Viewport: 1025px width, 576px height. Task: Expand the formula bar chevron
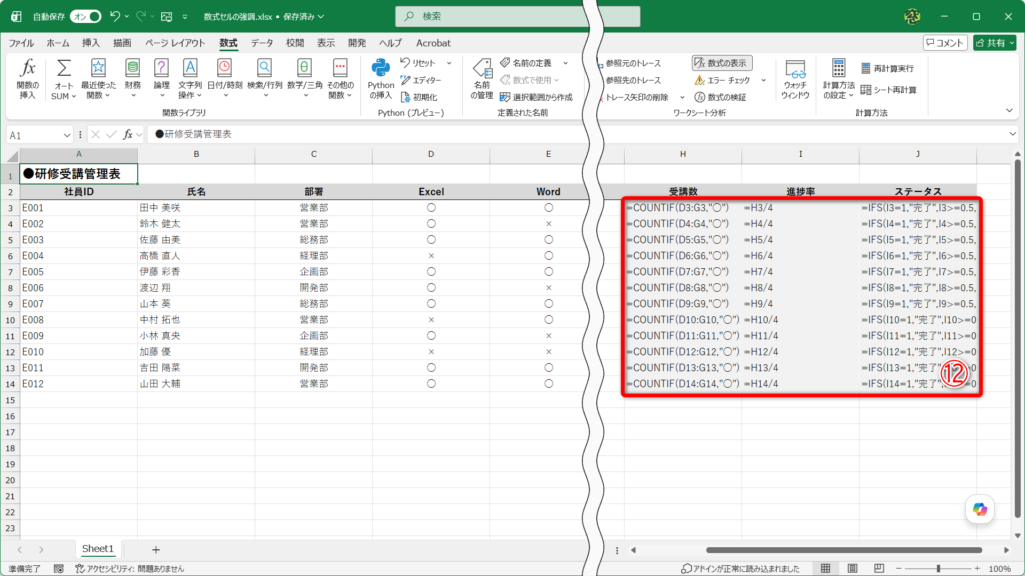click(x=1013, y=134)
